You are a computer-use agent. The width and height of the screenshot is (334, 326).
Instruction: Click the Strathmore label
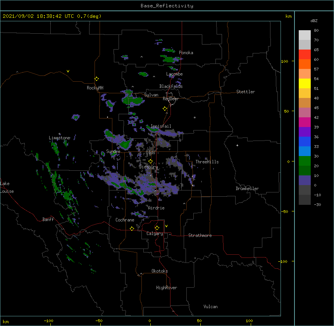(x=200, y=235)
